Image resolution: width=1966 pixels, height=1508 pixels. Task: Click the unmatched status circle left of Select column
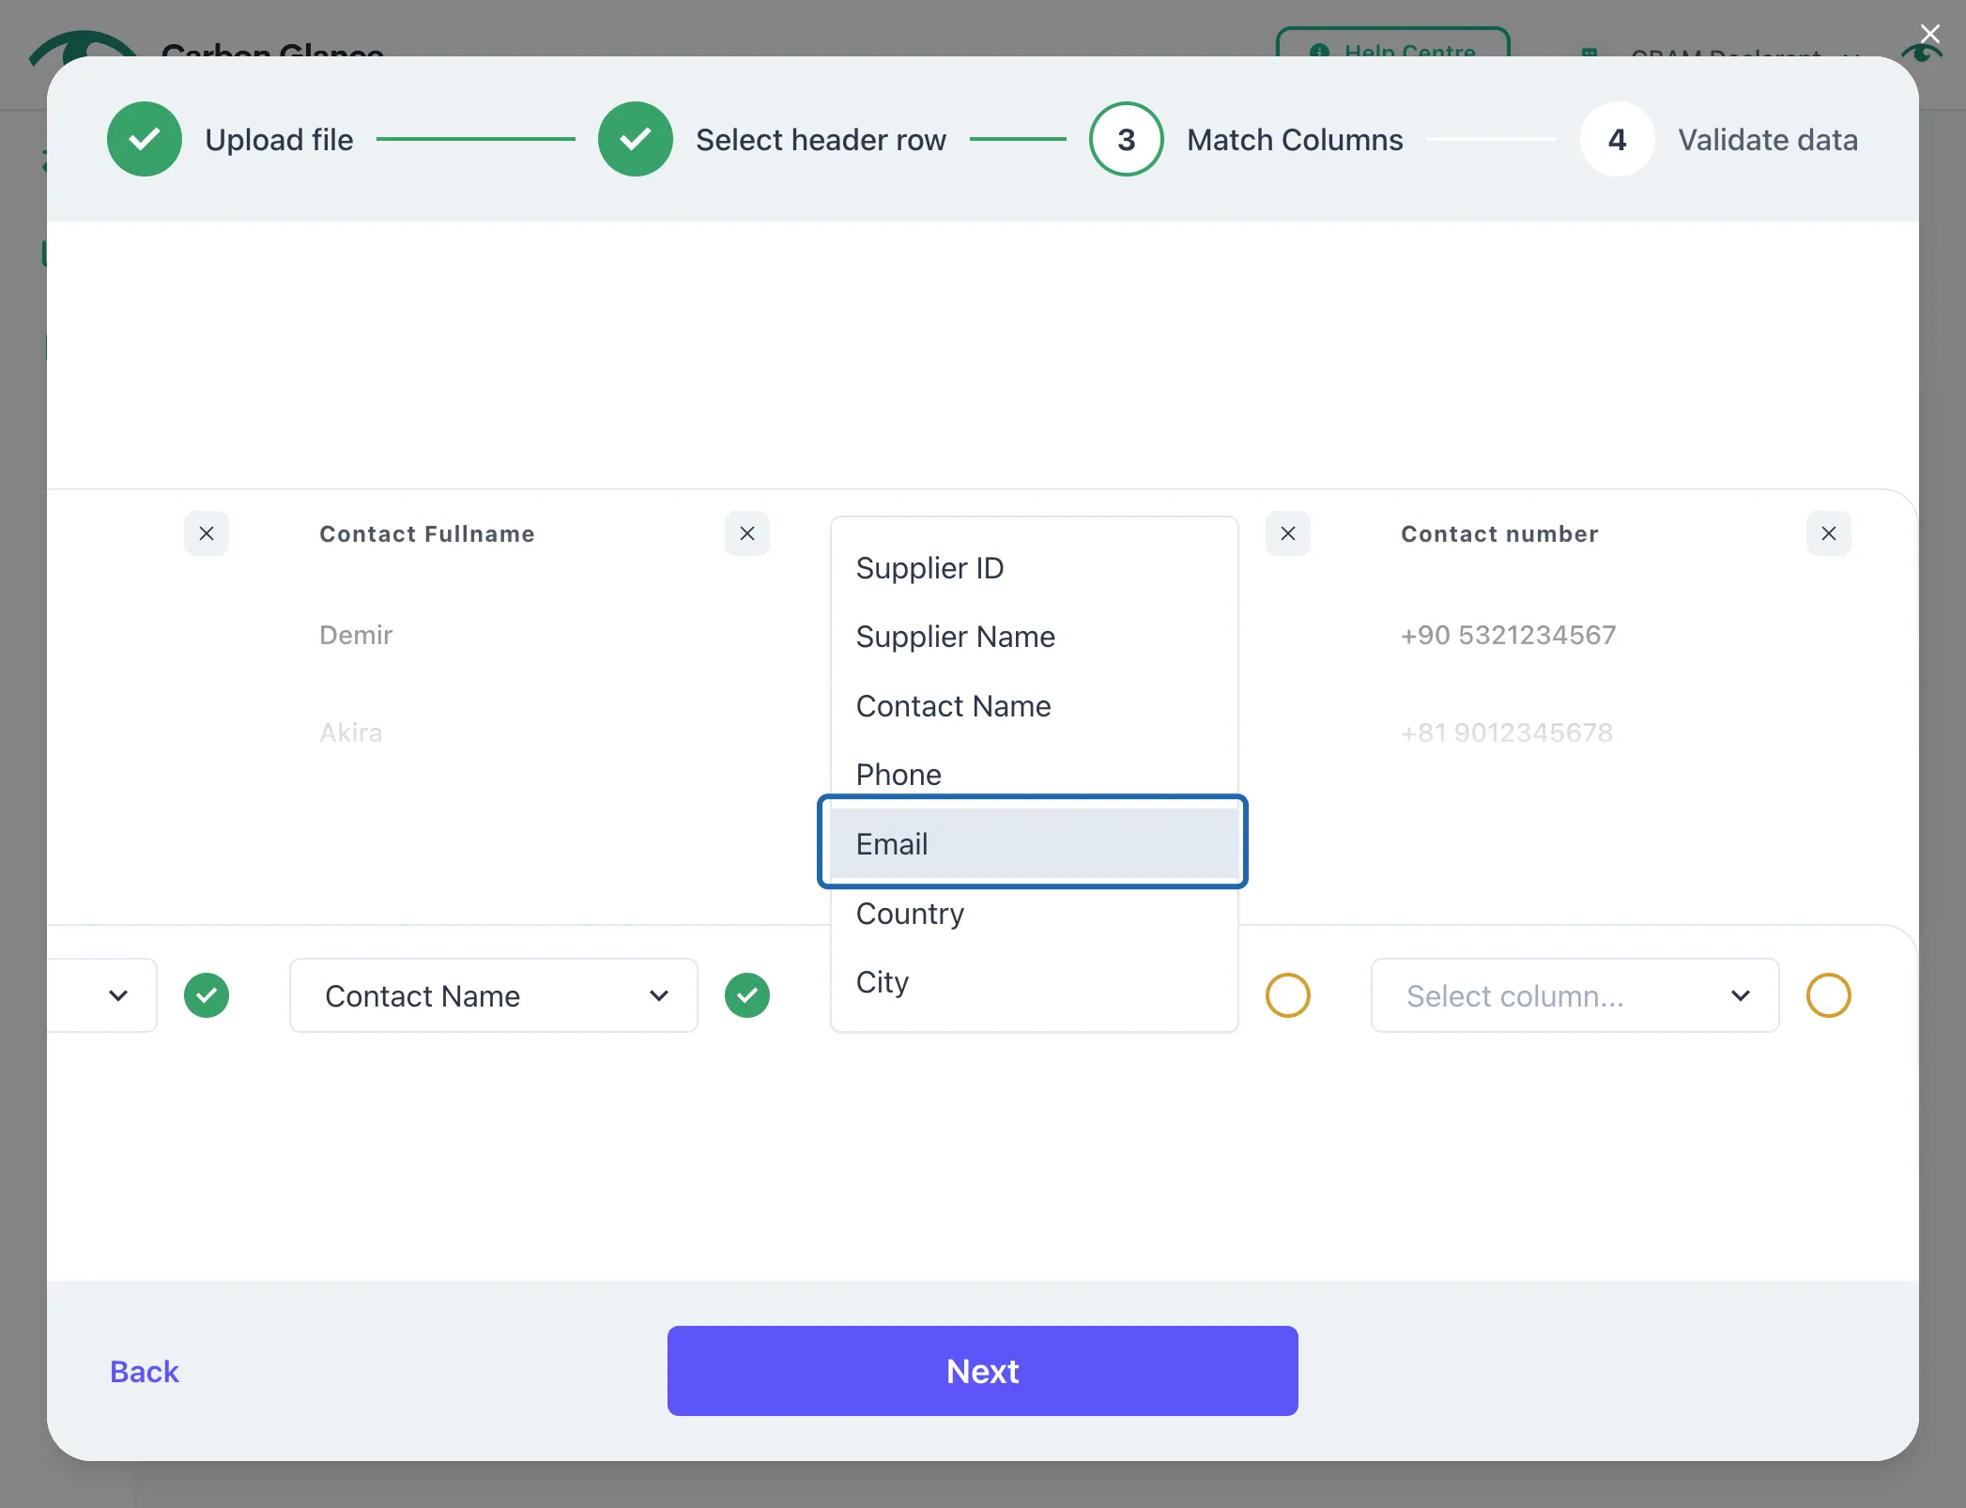[1288, 995]
